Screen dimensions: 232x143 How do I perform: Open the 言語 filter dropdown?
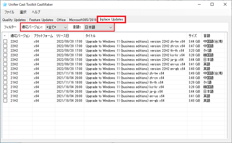pos(98,27)
